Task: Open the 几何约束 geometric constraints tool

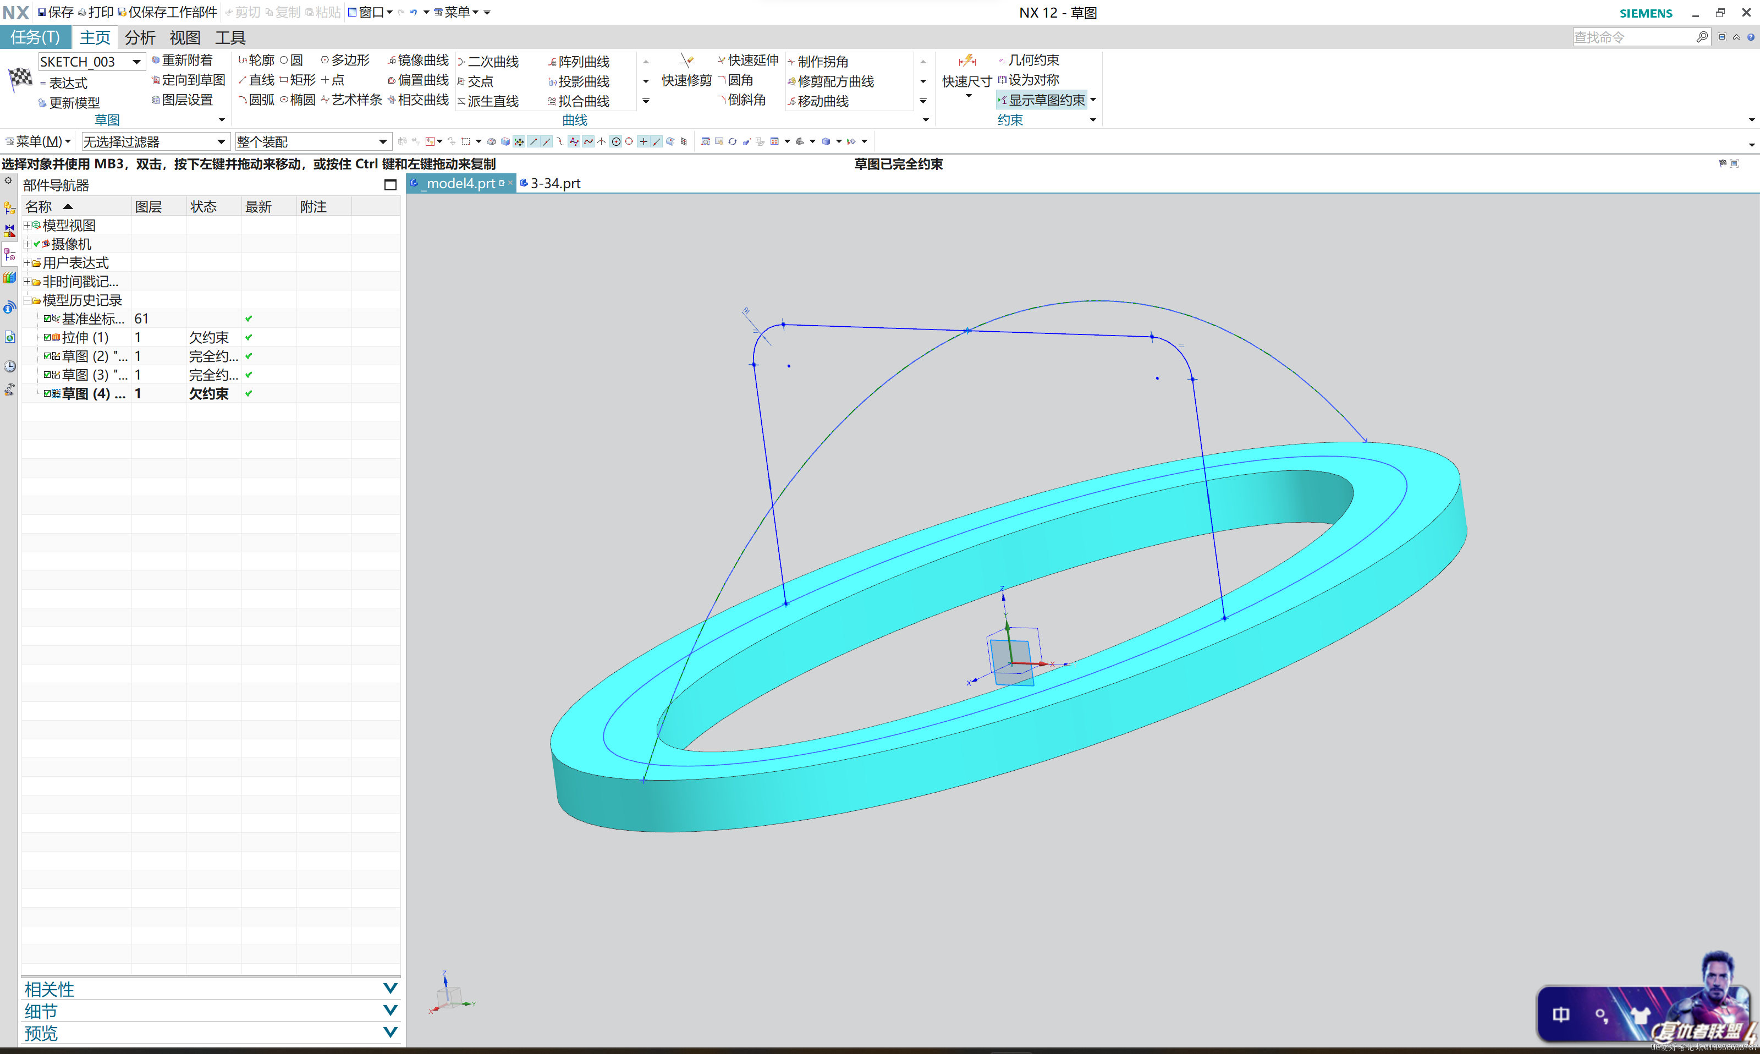Action: click(x=1028, y=61)
